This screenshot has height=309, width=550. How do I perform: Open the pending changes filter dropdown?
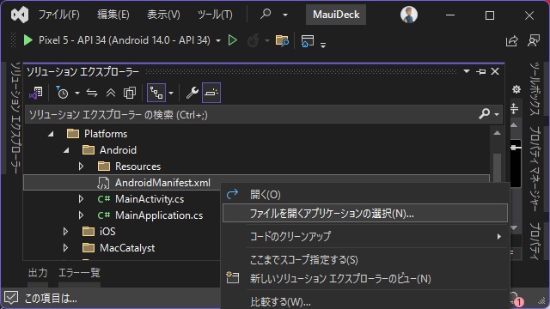(77, 94)
